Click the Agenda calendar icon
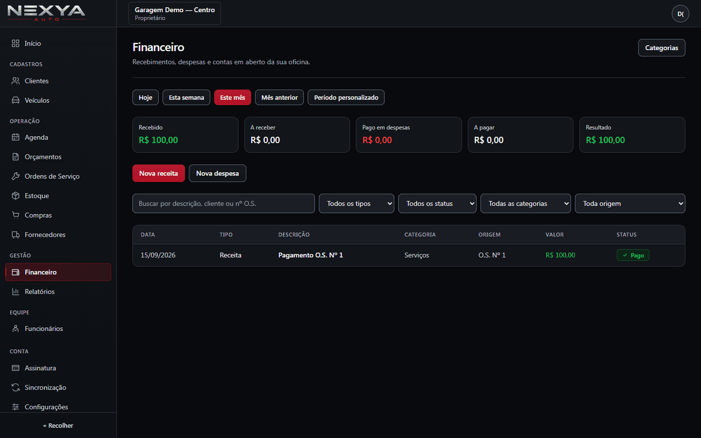 [x=16, y=137]
